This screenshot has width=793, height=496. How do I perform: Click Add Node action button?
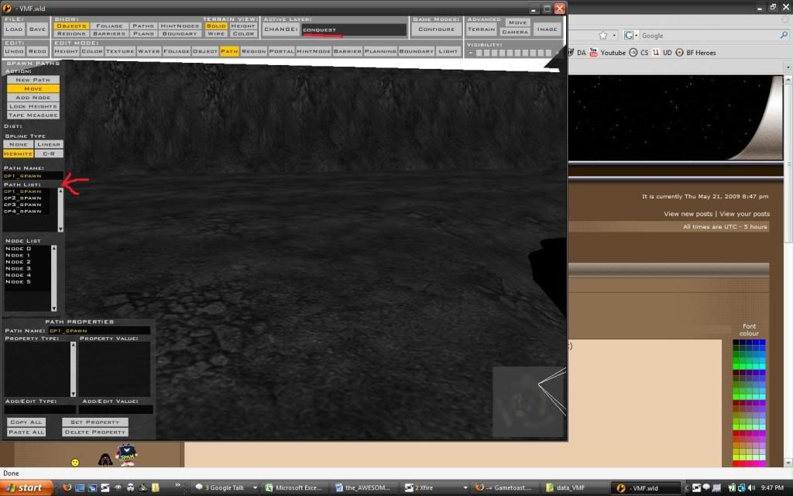pos(33,98)
